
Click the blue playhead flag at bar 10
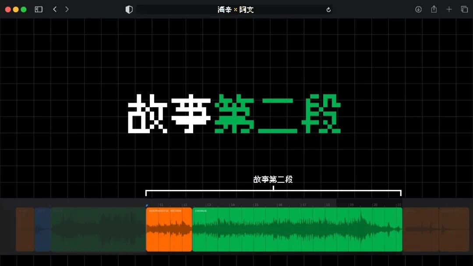coord(147,204)
